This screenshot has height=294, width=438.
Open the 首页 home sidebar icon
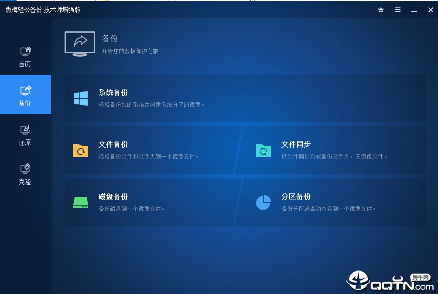pos(25,51)
